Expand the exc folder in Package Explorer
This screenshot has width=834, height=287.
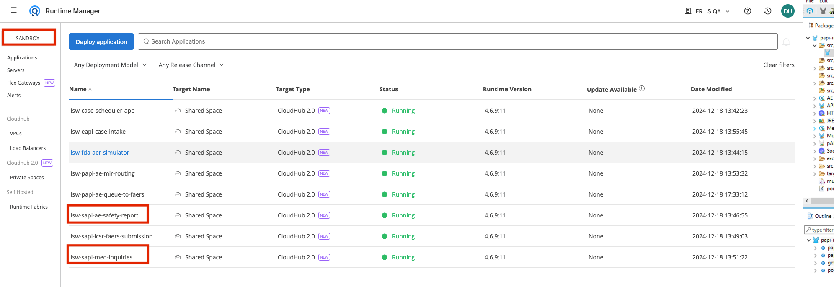[815, 159]
